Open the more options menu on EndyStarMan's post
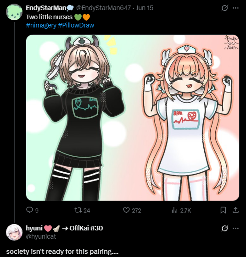Image resolution: width=246 pixels, height=257 pixels. (235, 8)
